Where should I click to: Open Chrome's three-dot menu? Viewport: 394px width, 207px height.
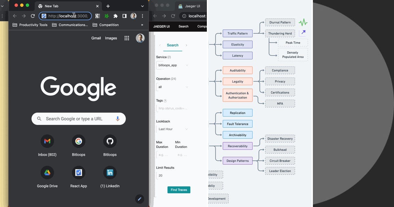point(142,15)
